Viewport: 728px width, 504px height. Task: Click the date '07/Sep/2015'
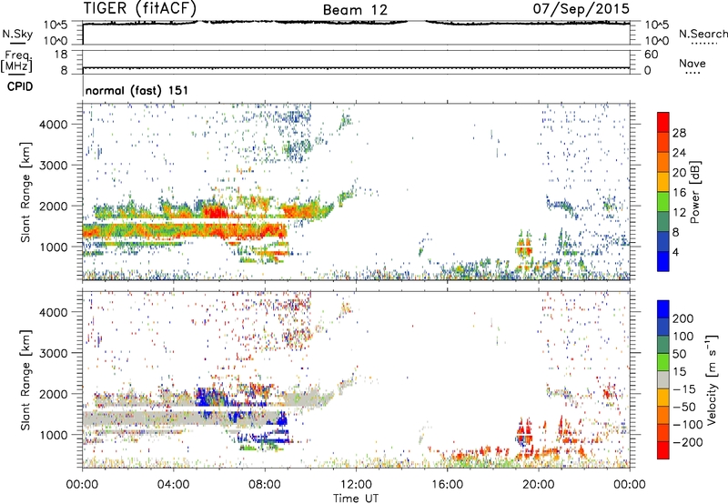click(x=581, y=8)
